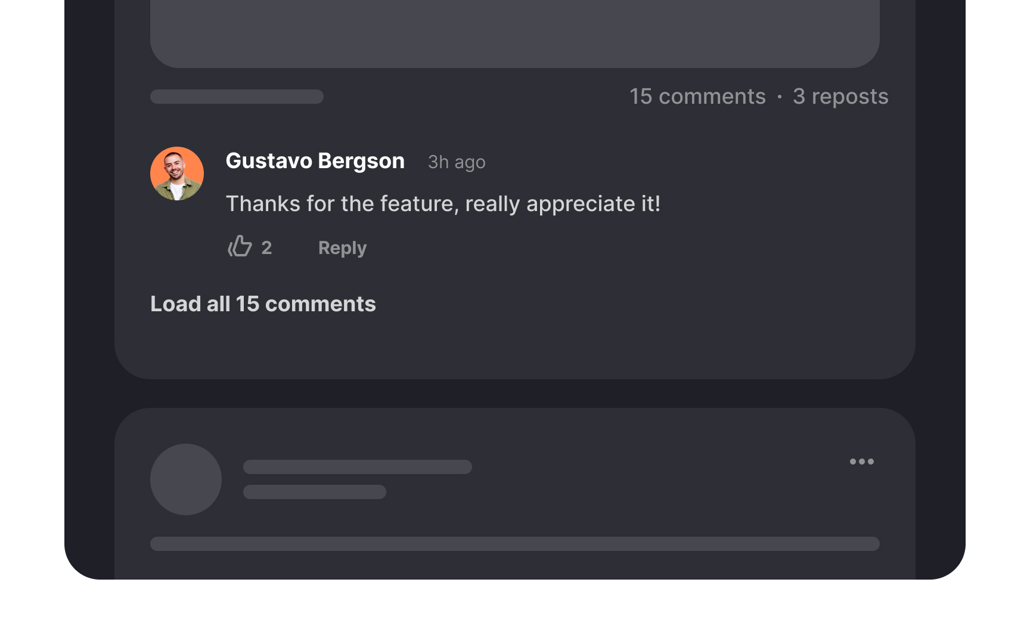Click the placeholder title bar of the loading post

tap(356, 467)
